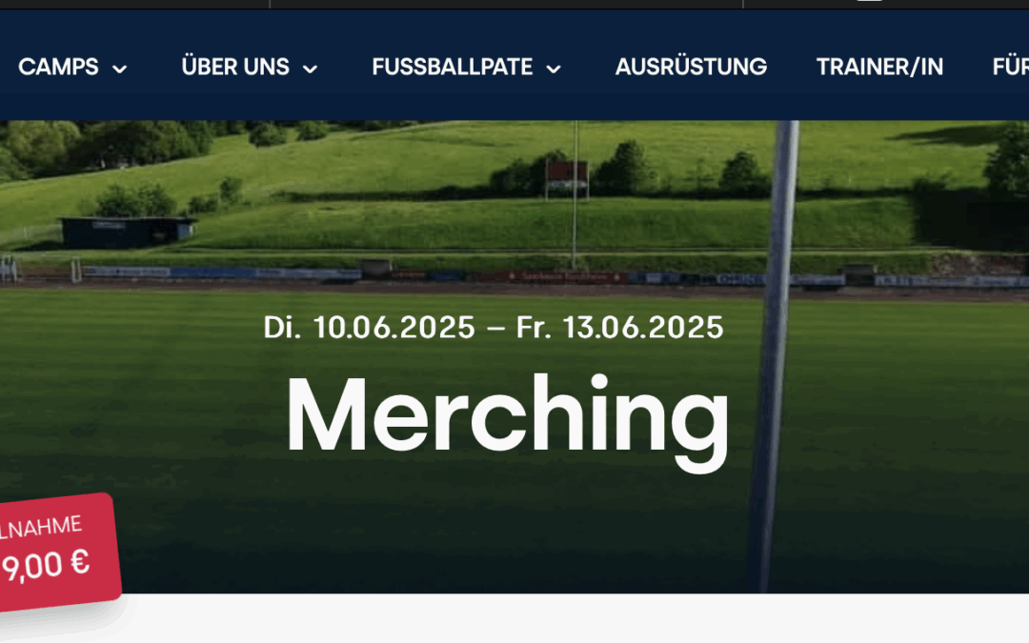Go to the AUSRÜSTUNG page
Image resolution: width=1029 pixels, height=643 pixels.
tap(691, 67)
